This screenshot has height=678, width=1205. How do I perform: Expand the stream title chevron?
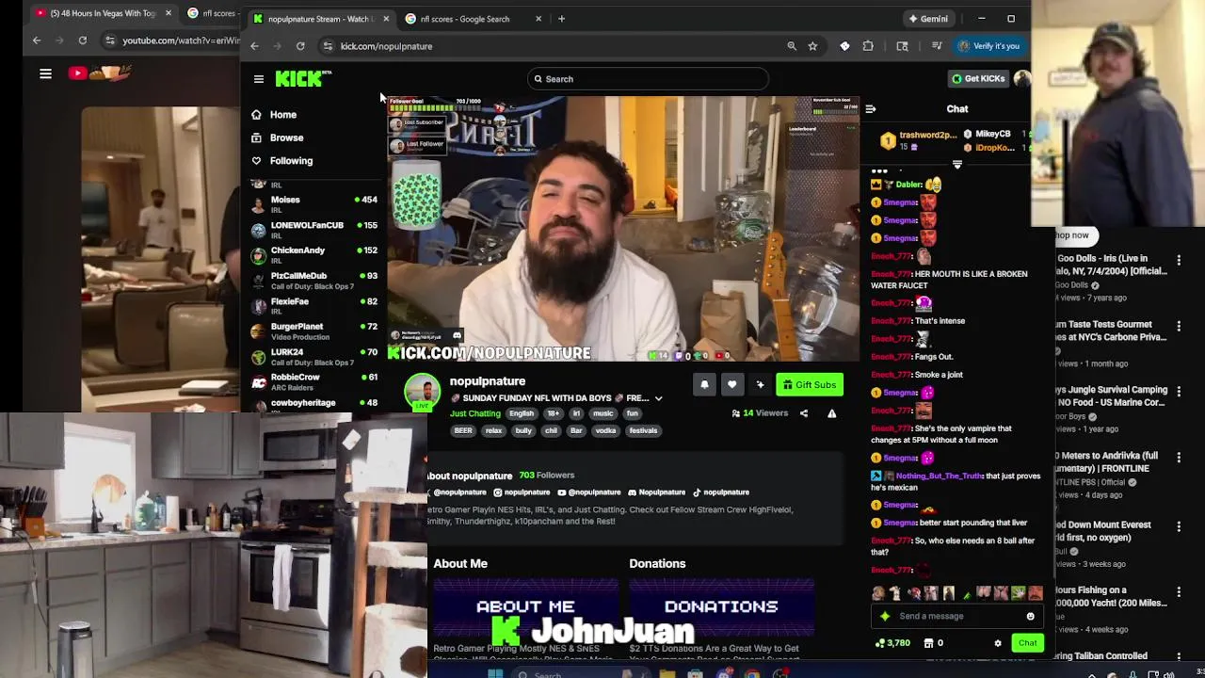click(x=658, y=398)
